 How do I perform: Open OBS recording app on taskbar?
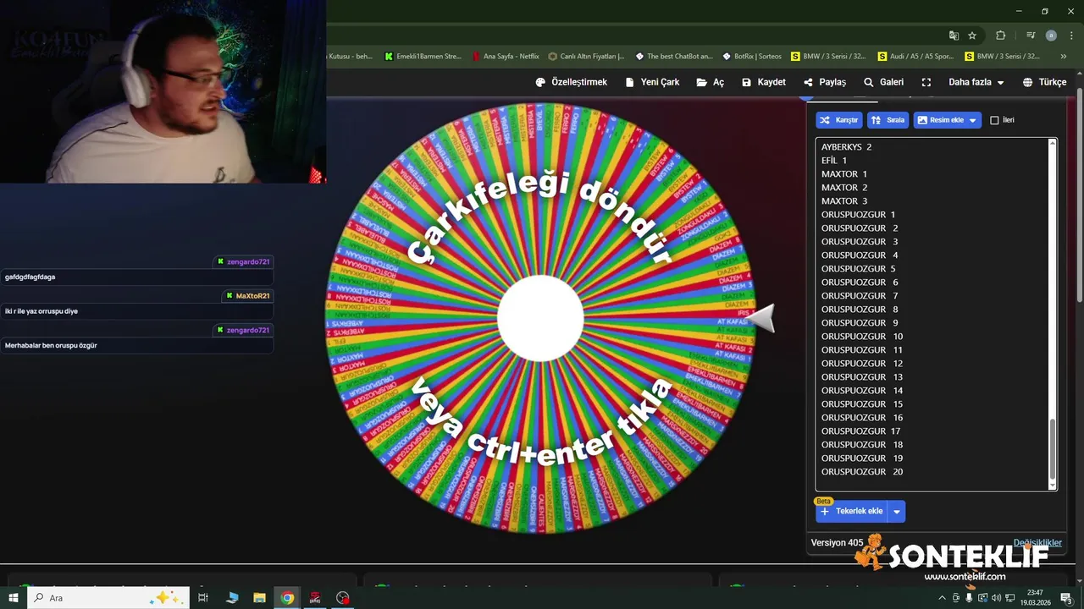[342, 597]
